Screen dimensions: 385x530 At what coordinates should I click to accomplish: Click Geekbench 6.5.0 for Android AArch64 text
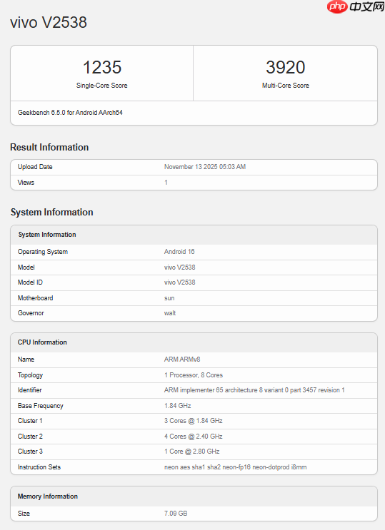click(x=70, y=113)
